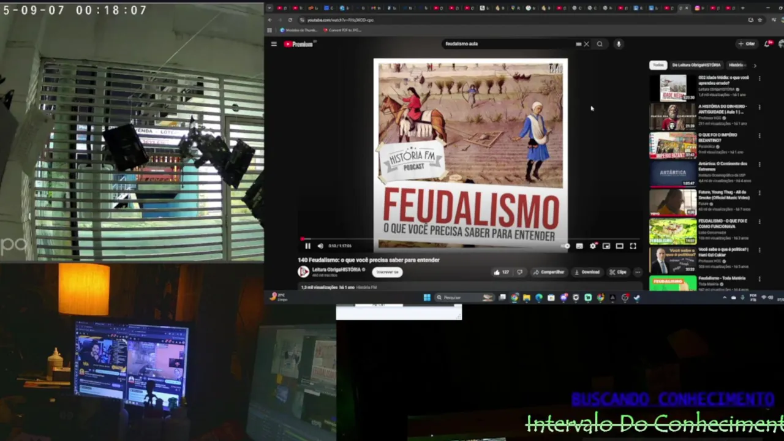Open the tab search dropdown in the browser
The height and width of the screenshot is (441, 784).
(x=269, y=8)
